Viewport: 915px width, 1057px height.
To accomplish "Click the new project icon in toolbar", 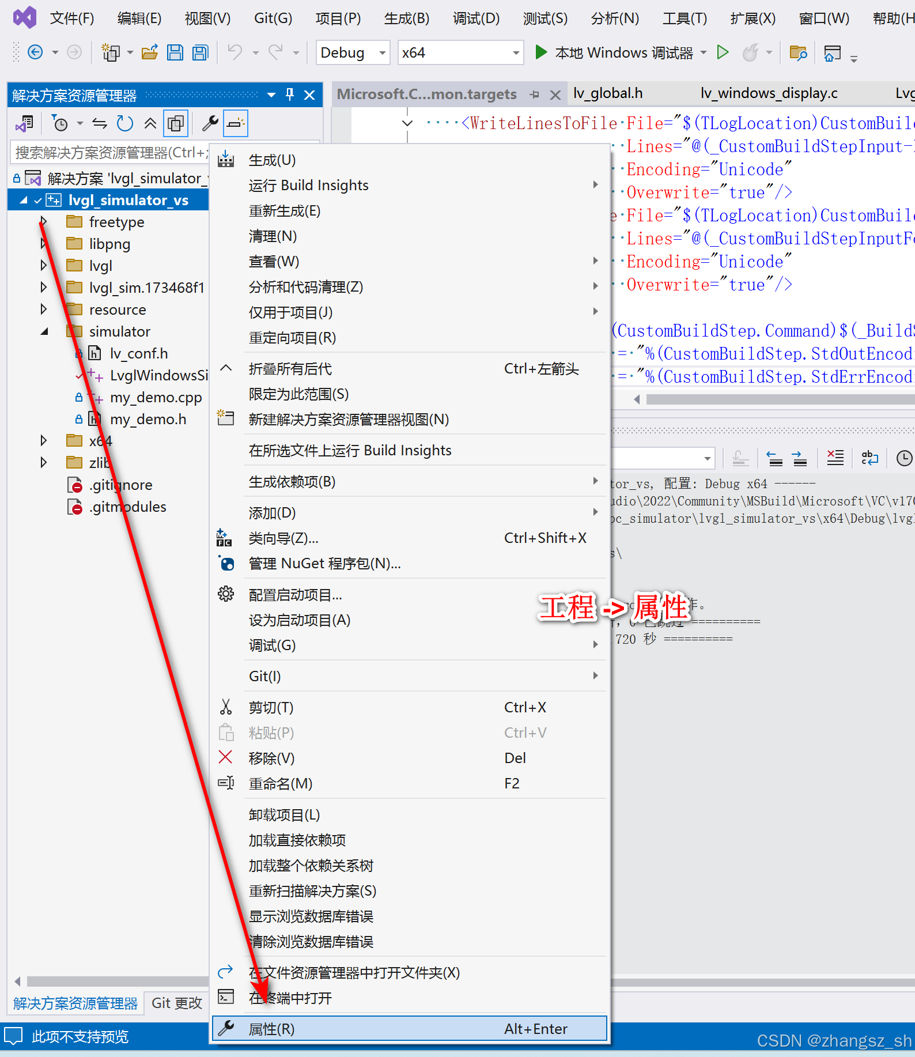I will point(111,52).
